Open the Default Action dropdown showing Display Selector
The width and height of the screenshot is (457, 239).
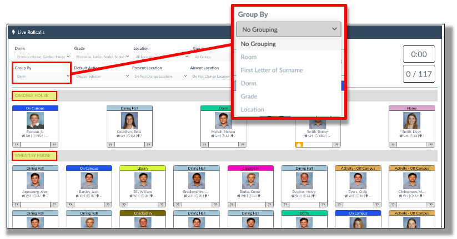[102, 77]
